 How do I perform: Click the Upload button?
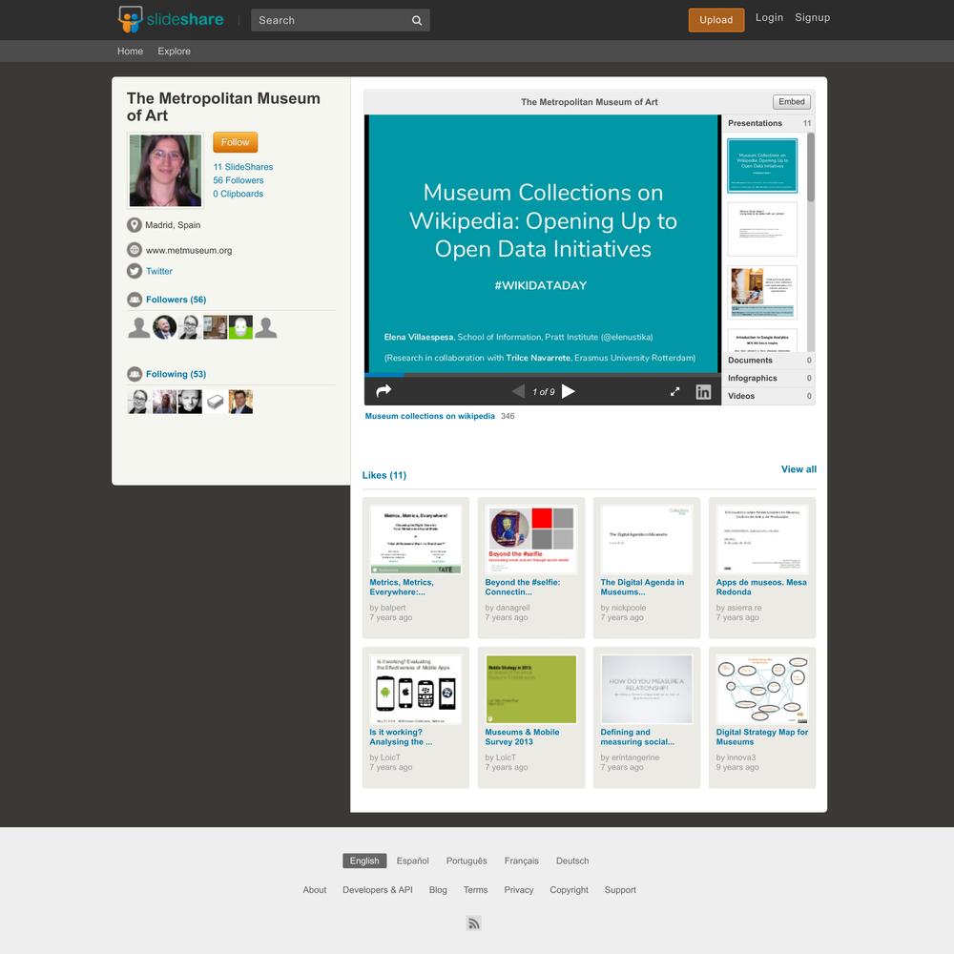click(x=716, y=20)
